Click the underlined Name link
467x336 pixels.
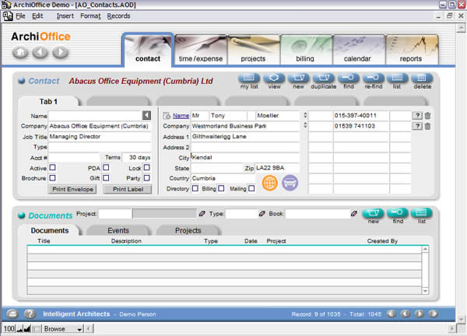(181, 115)
